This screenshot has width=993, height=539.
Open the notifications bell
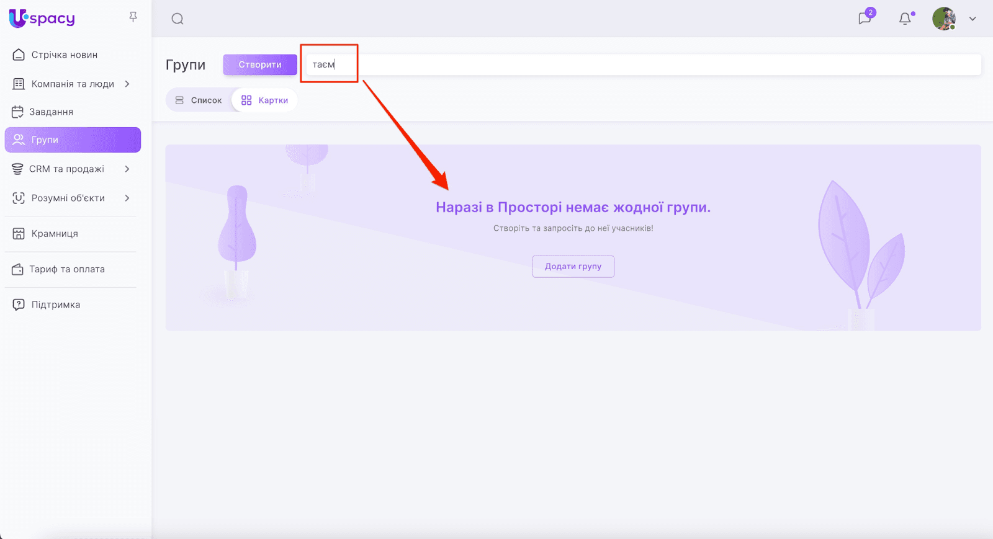pyautogui.click(x=905, y=19)
